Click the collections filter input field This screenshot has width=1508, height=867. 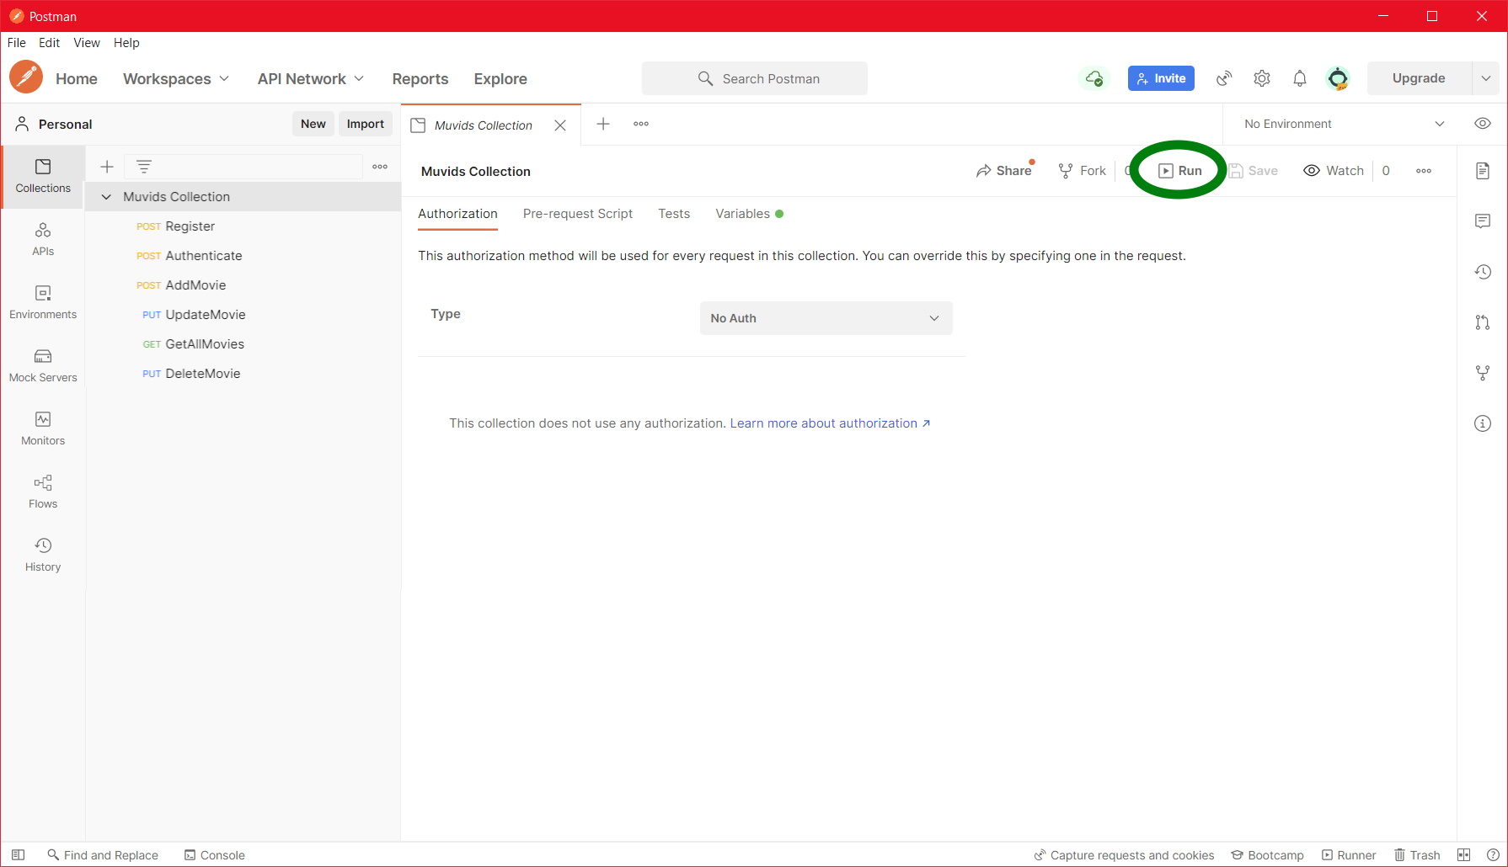pos(243,167)
